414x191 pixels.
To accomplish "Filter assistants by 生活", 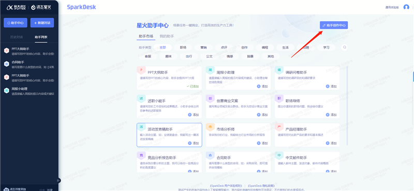I will coord(286,48).
